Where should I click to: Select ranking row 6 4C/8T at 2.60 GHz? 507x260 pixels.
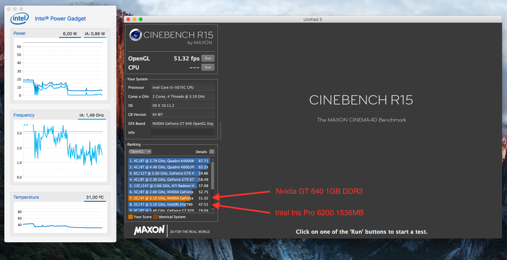pyautogui.click(x=169, y=192)
